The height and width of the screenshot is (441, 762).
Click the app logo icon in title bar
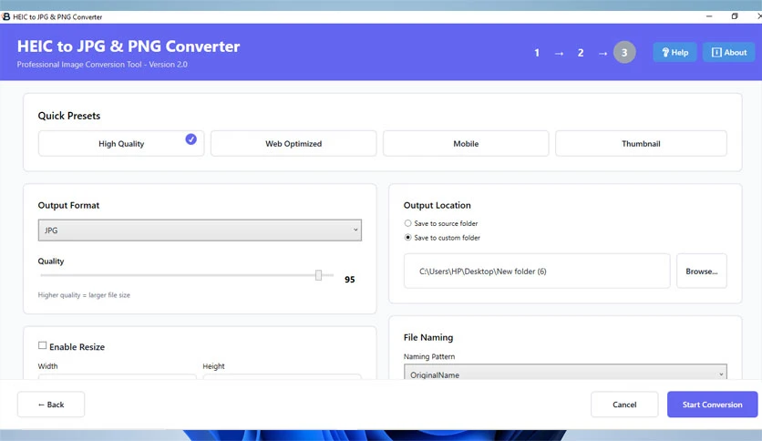click(5, 16)
